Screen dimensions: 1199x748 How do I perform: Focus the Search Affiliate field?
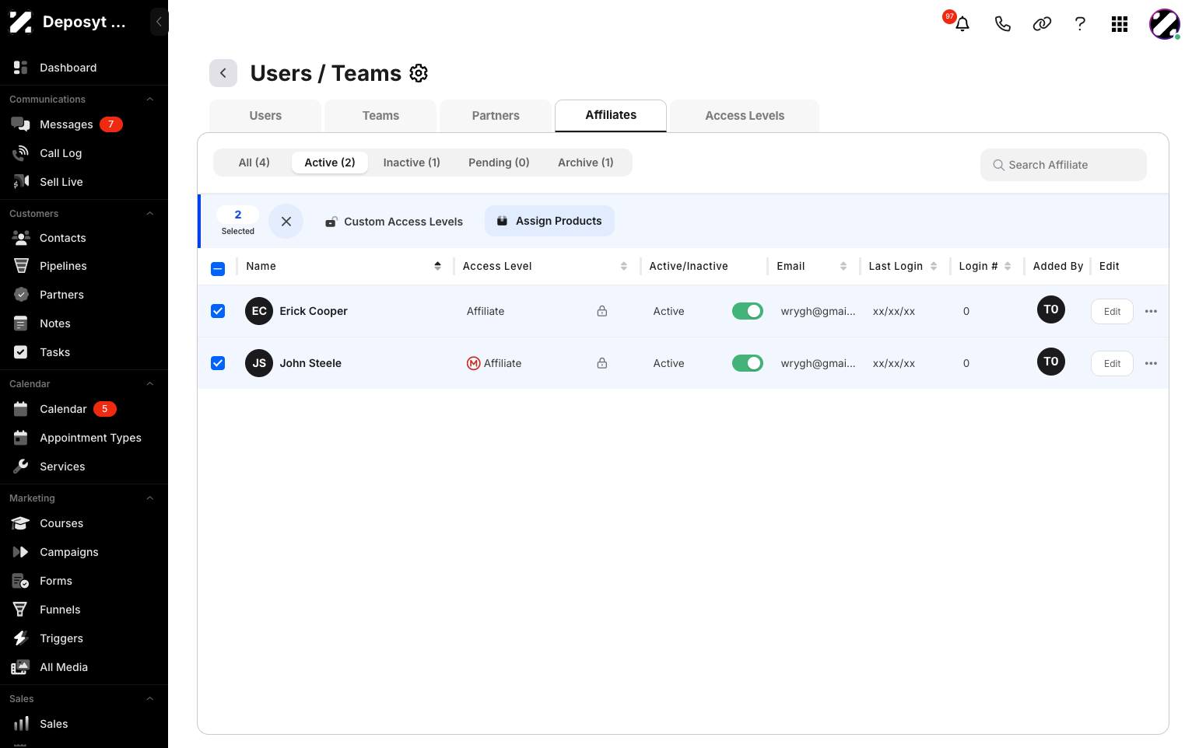(1064, 165)
